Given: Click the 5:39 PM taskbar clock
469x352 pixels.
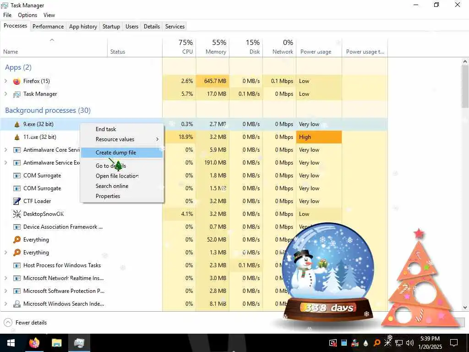Looking at the screenshot, I should coord(430,343).
